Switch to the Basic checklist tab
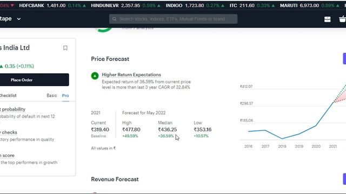Viewport: 346px width, 194px height. tap(52, 95)
